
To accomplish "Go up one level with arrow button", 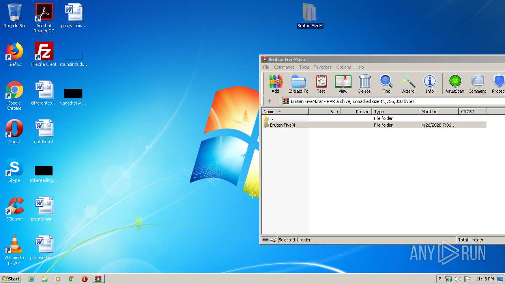I will pos(269,101).
